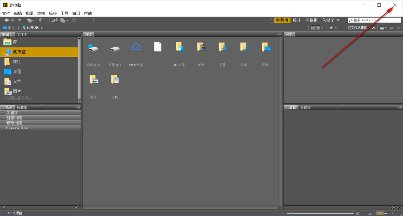Click the Get Photos from Camera icon
Screen dimensions: 403x216
click(55, 20)
